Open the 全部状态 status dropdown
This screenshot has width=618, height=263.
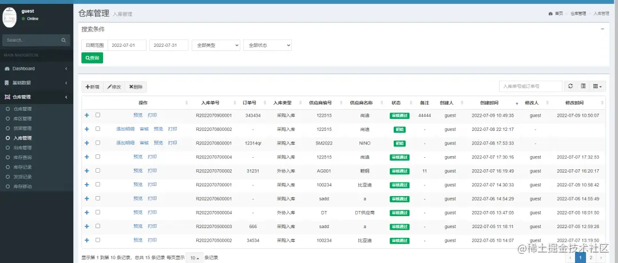pos(267,45)
